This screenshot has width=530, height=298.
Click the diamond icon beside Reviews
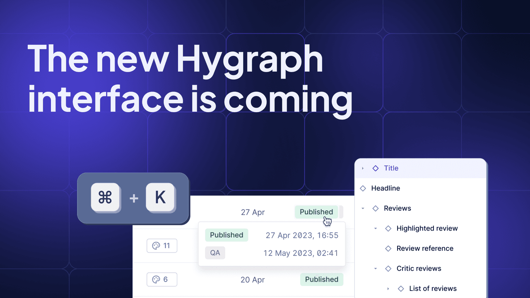click(x=376, y=208)
